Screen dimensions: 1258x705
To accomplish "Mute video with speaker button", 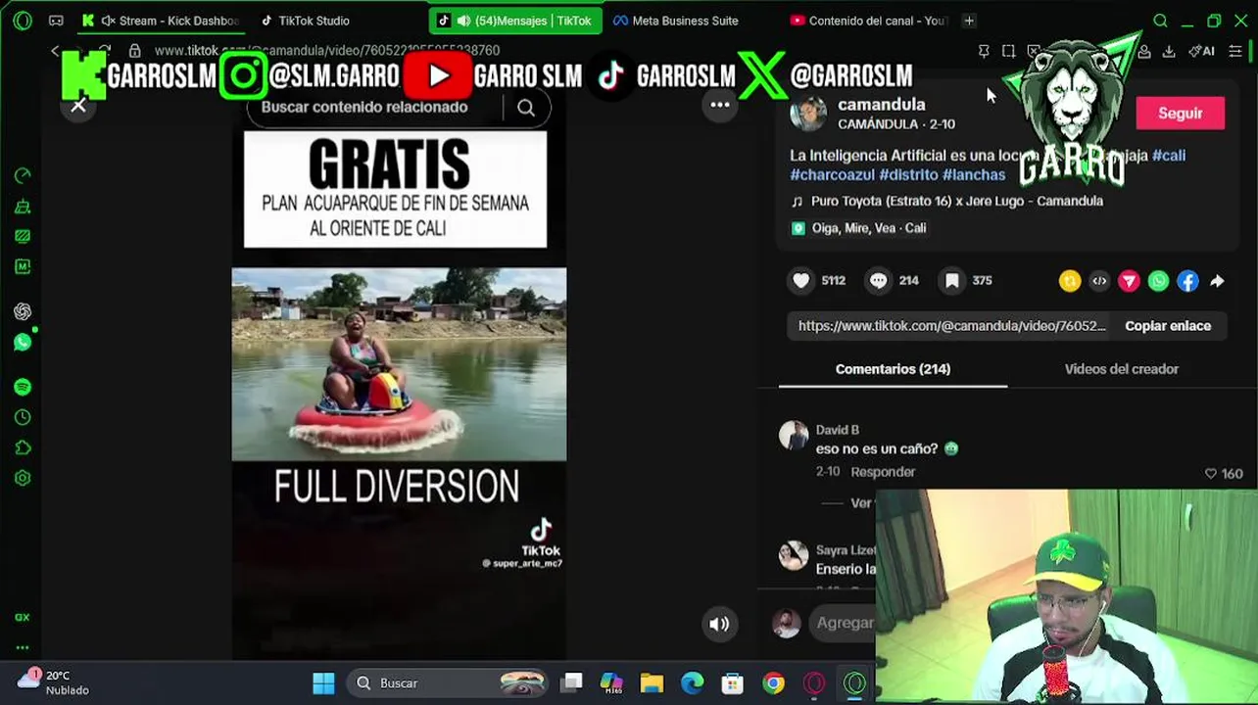I will click(719, 624).
